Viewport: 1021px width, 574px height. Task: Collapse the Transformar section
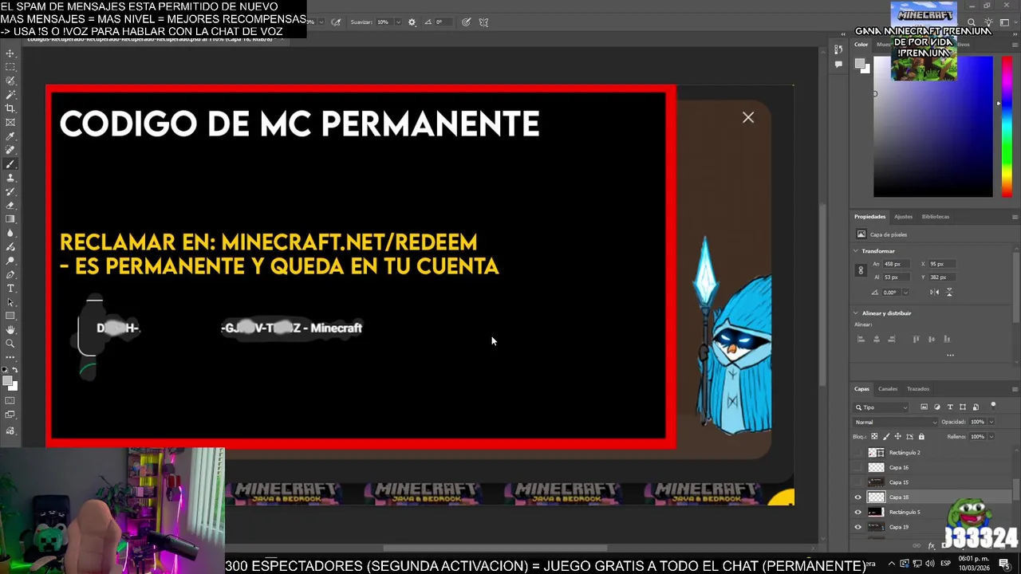pyautogui.click(x=856, y=251)
